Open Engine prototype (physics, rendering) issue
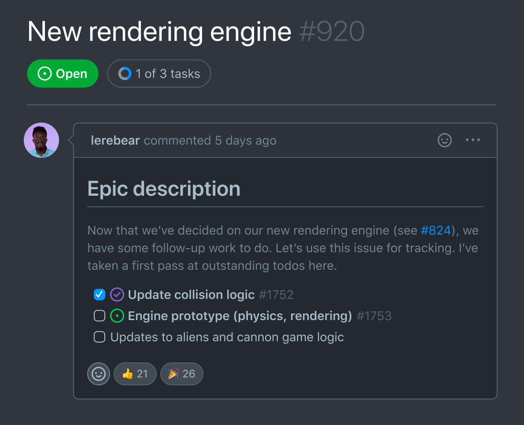 (x=240, y=316)
